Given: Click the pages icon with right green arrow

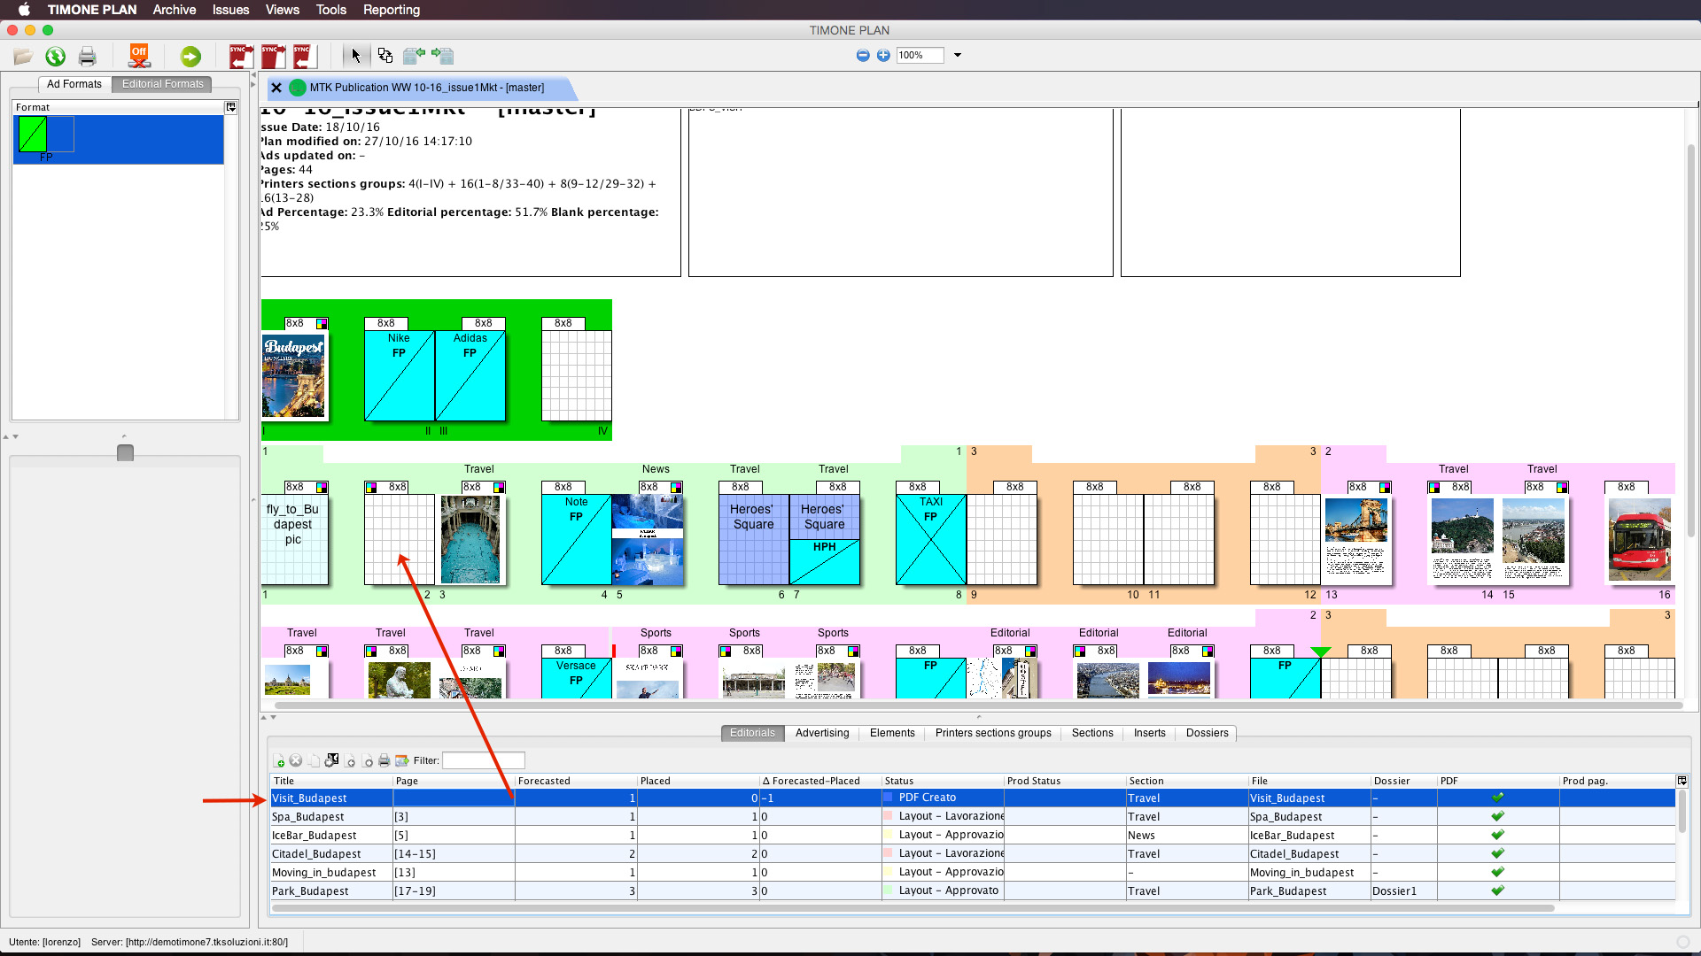Looking at the screenshot, I should tap(442, 56).
